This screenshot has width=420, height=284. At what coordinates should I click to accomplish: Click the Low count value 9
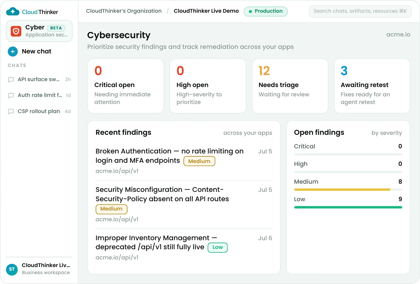click(x=400, y=199)
